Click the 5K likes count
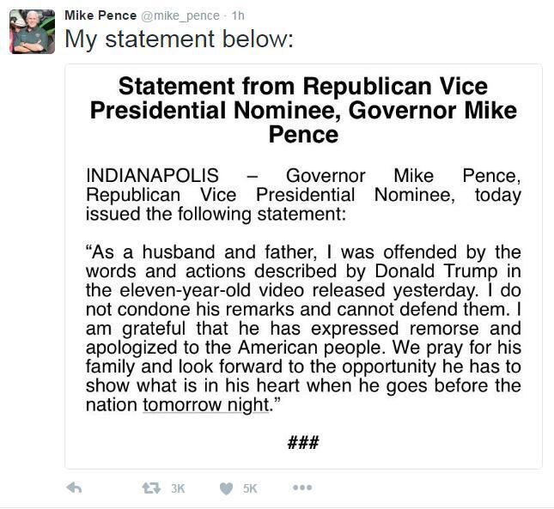 pos(250,488)
